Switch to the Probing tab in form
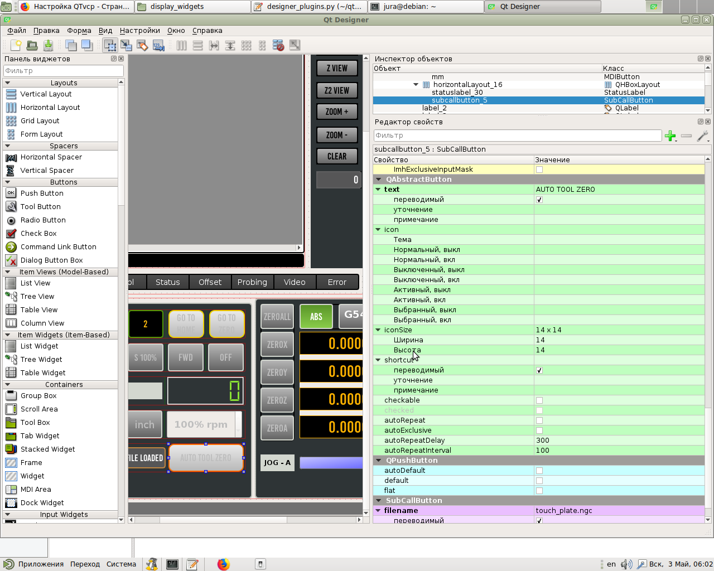The image size is (714, 571). click(252, 282)
